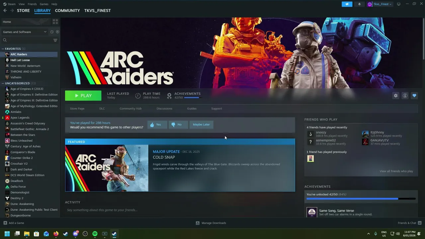This screenshot has height=239, width=425.
Task: Click the Maybe Later button
Action: click(x=201, y=124)
